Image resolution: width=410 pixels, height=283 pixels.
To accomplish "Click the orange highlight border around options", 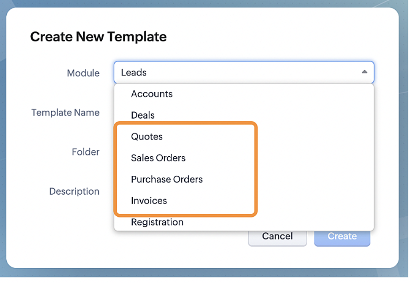I will [256, 169].
